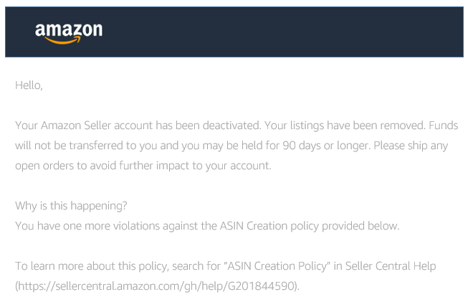Click the orange smile arrow under amazon
The height and width of the screenshot is (297, 468).
point(62,40)
